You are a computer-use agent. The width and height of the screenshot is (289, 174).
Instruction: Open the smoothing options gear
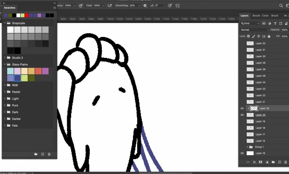pyautogui.click(x=145, y=5)
